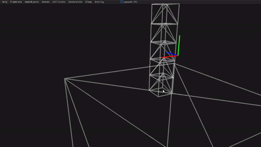The image size is (261, 147).
Task: Select the green Y-axis gizmo line
Action: (x=179, y=45)
